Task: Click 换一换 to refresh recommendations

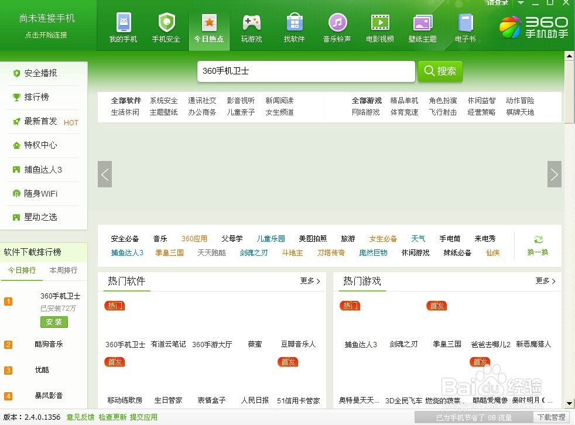Action: (538, 245)
